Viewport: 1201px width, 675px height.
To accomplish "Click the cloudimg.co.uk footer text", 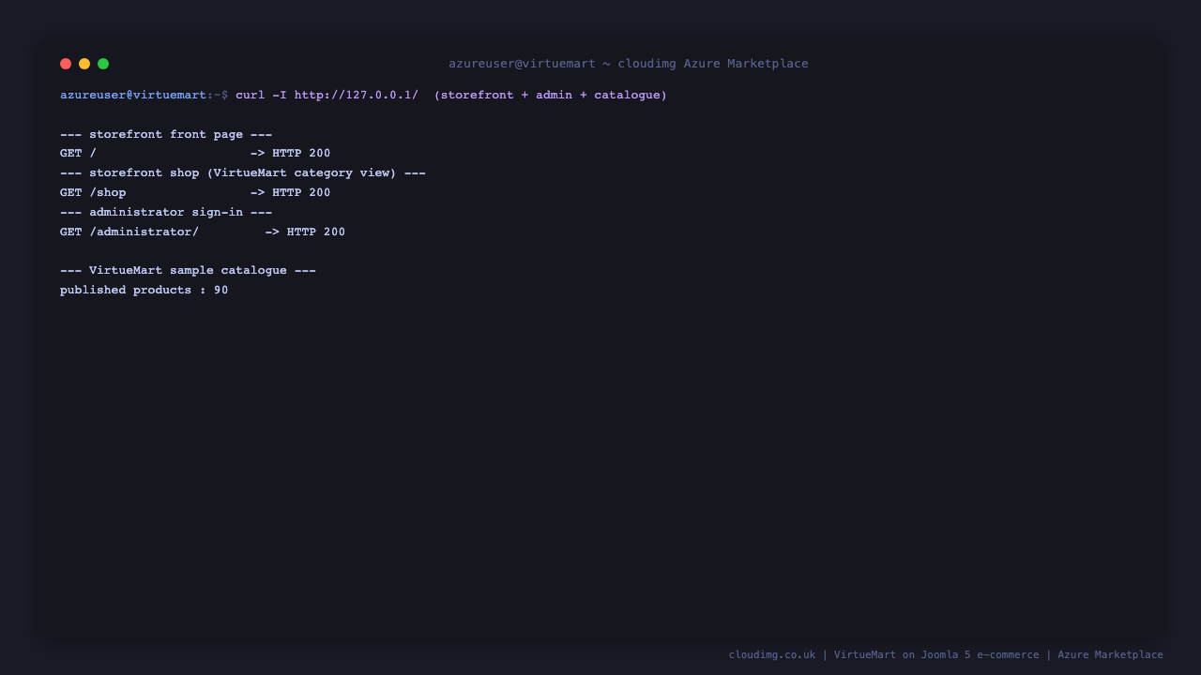I will (x=772, y=655).
